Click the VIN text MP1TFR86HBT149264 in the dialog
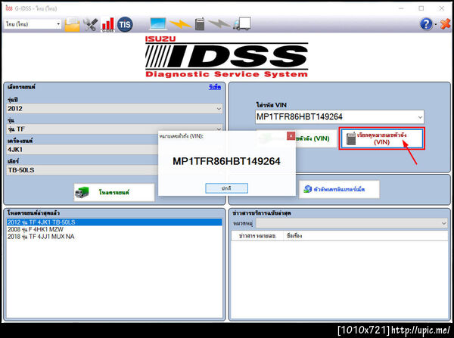The image size is (454, 338). click(226, 161)
